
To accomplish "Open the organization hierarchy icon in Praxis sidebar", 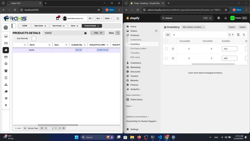I will point(6,85).
